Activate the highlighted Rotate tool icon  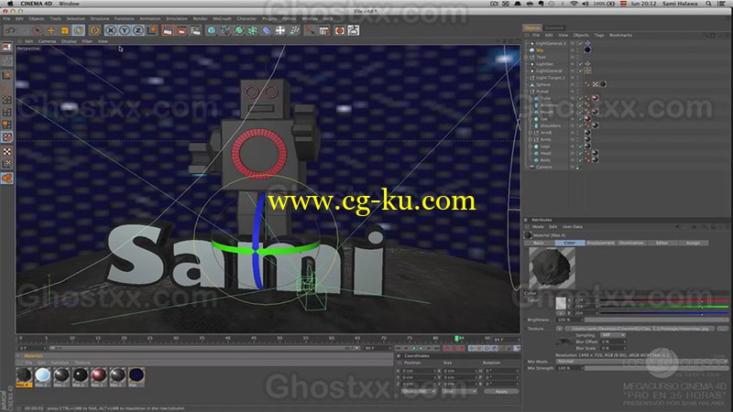point(79,30)
